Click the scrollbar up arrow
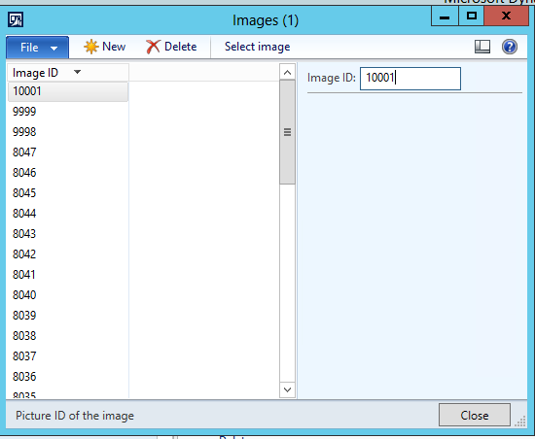 287,72
